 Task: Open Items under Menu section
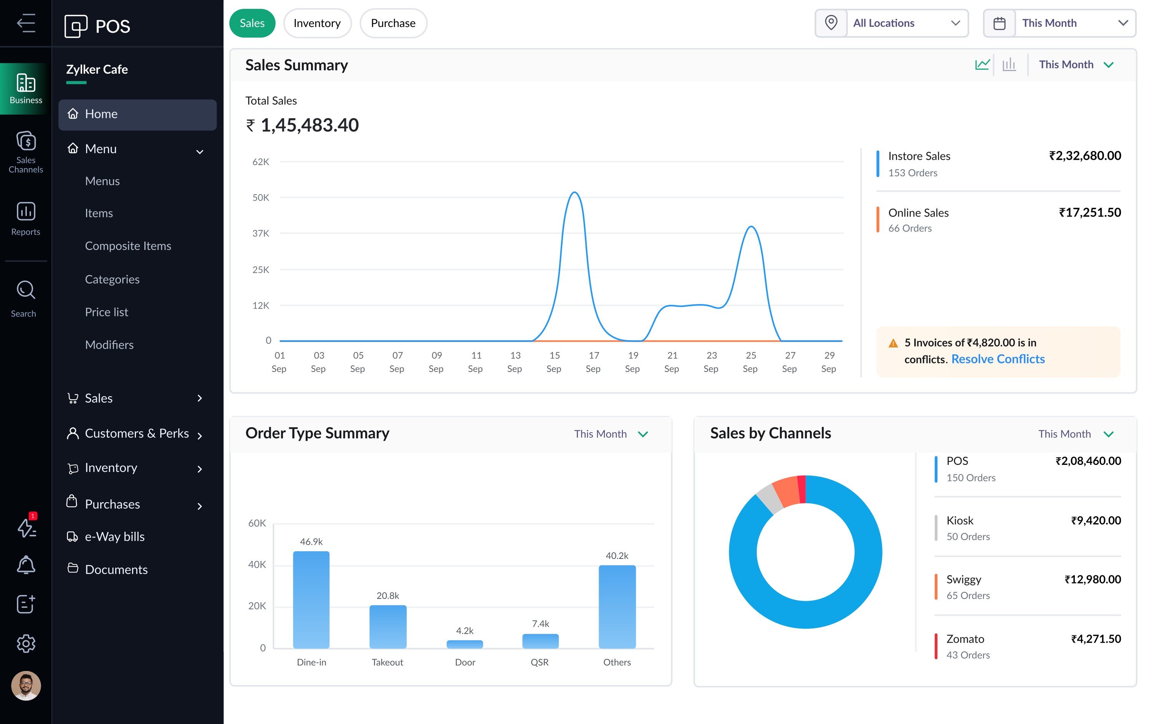[x=99, y=213]
